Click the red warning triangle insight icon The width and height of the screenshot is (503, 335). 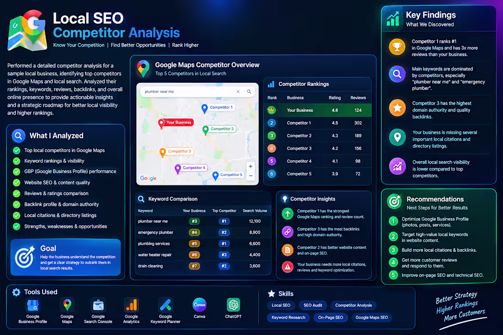(288, 267)
